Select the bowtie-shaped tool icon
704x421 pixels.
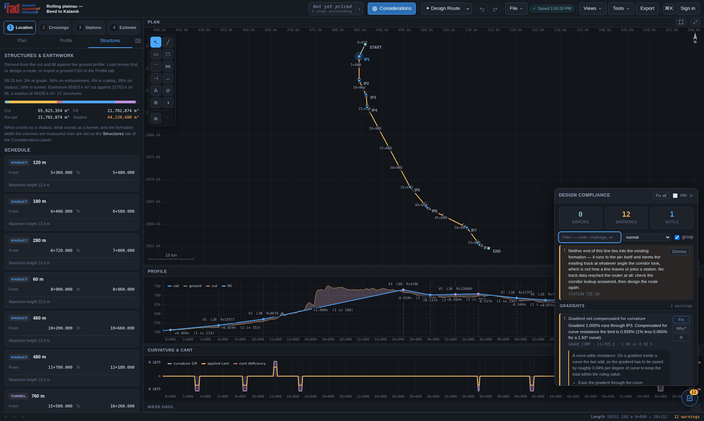168,66
